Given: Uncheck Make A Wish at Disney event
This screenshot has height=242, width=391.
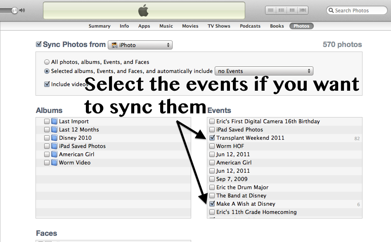Looking at the screenshot, I should click(212, 203).
